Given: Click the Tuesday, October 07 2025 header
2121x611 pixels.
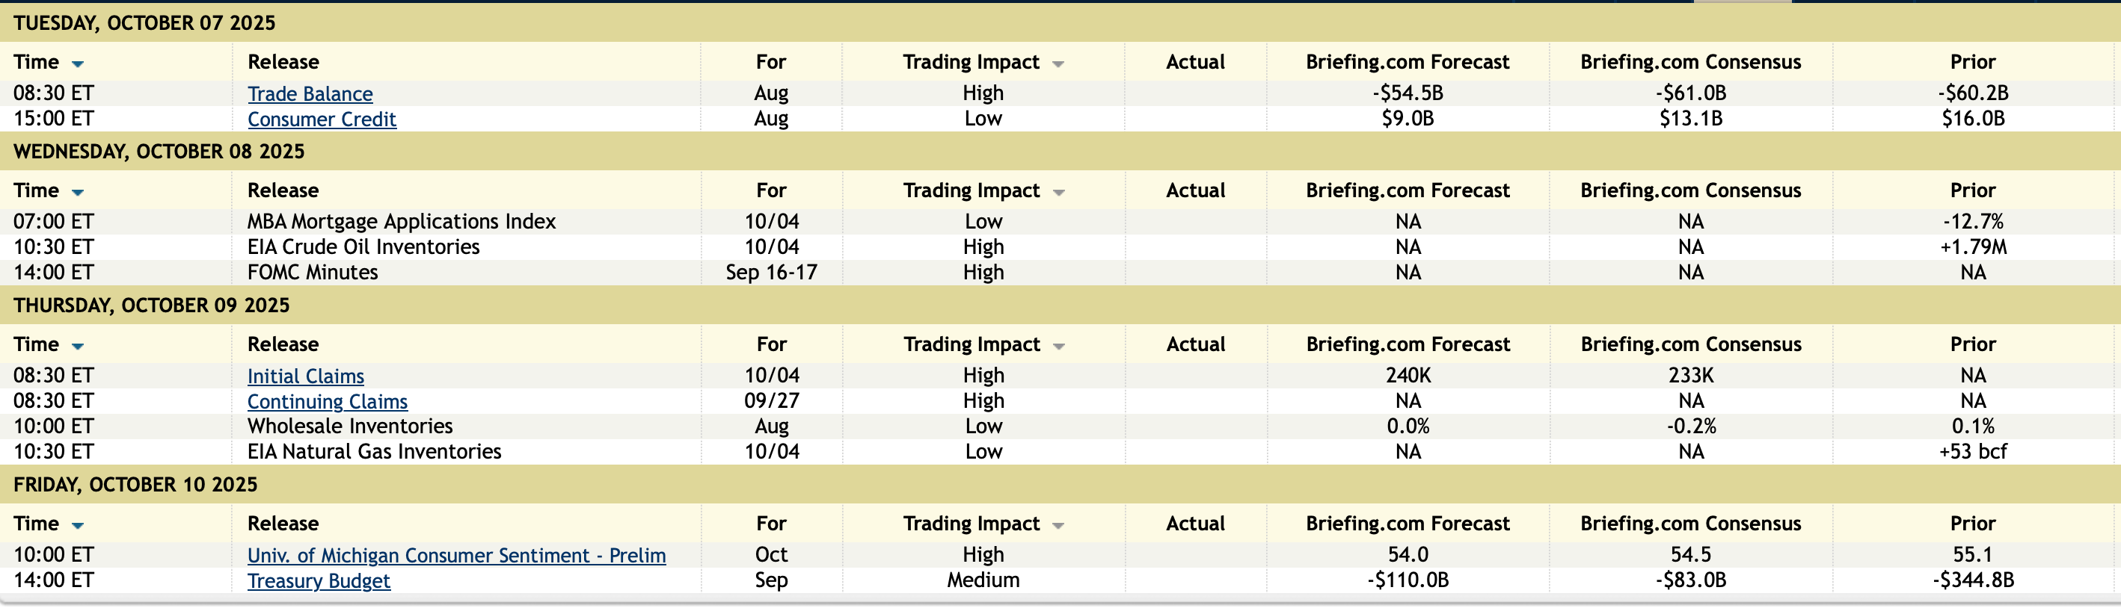Looking at the screenshot, I should point(144,23).
